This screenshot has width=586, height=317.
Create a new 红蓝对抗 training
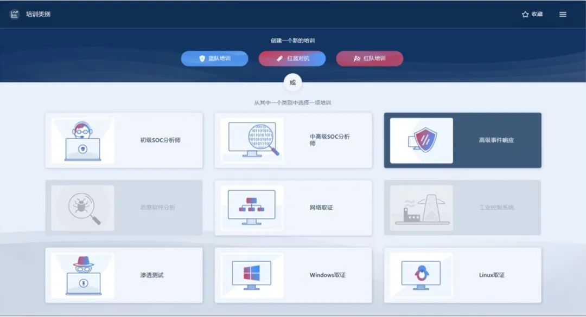click(292, 59)
